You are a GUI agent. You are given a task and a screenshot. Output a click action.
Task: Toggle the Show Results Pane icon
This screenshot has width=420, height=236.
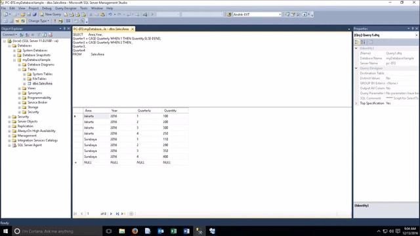(x=23, y=21)
